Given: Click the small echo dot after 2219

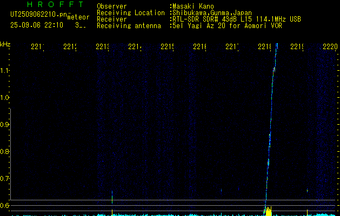Looking at the screenshot, I should 307,191.
